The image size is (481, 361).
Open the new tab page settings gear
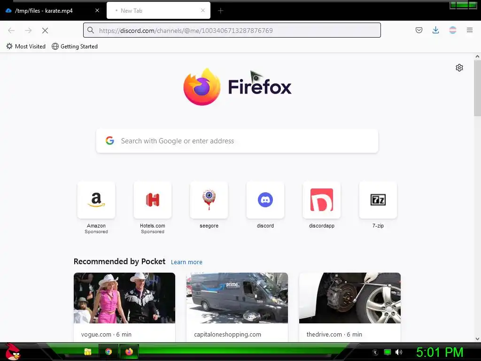click(459, 68)
